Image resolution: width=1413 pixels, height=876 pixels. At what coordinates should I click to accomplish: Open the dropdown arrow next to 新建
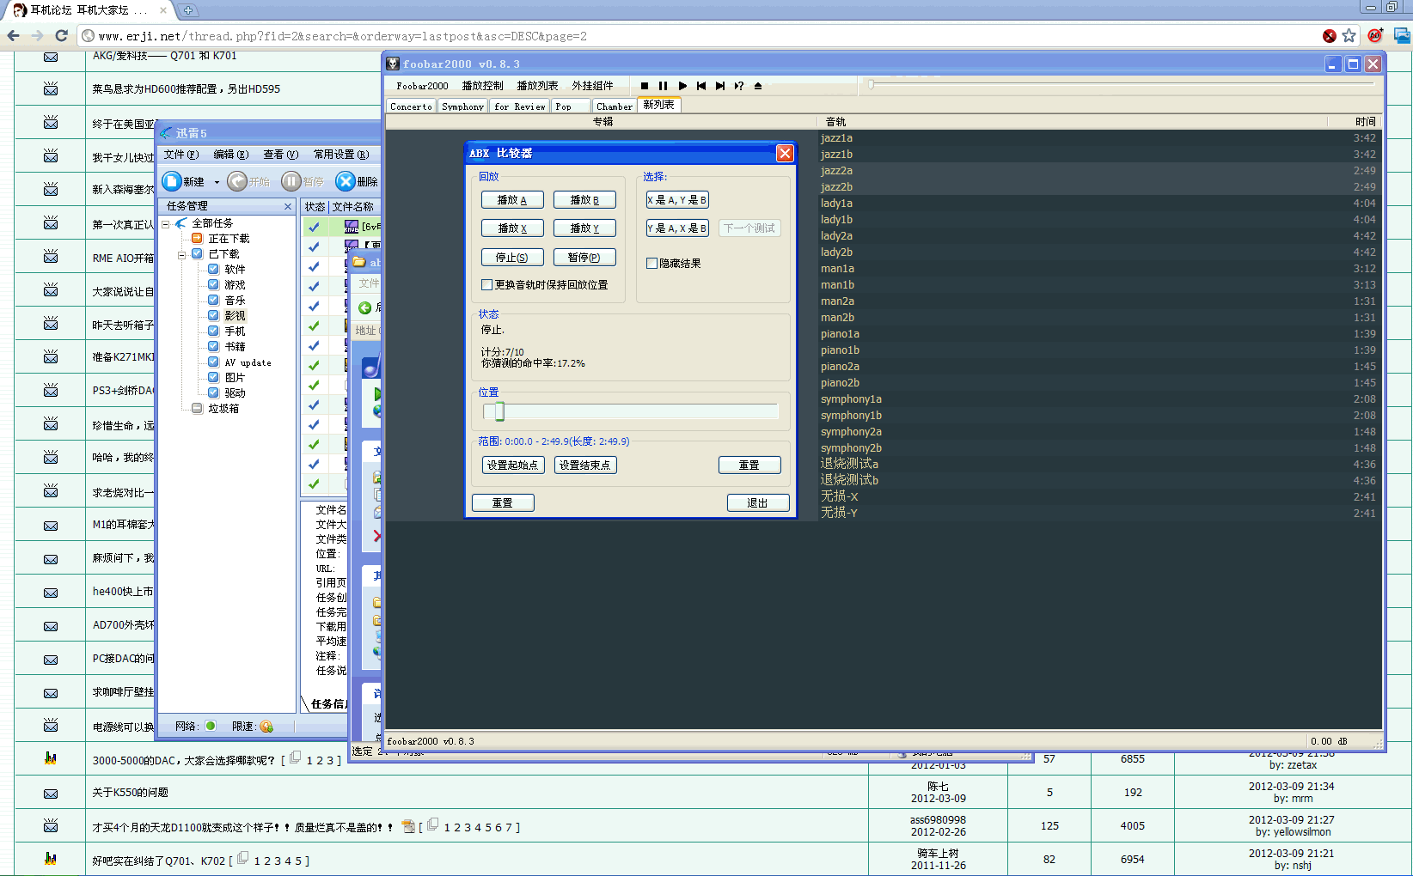217,182
